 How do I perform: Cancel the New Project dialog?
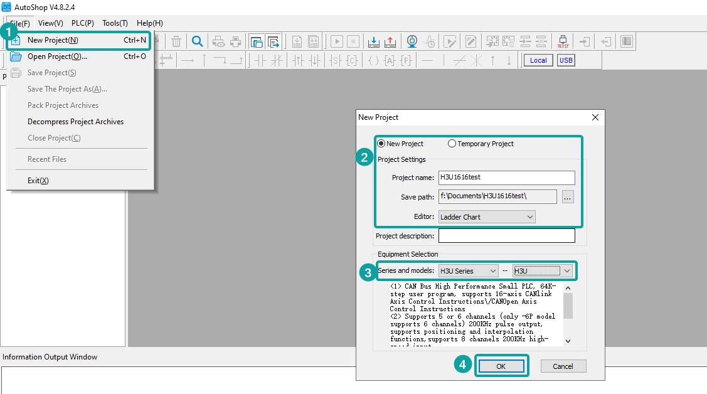tap(563, 366)
